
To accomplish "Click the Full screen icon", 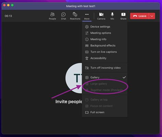I will [x=87, y=112].
